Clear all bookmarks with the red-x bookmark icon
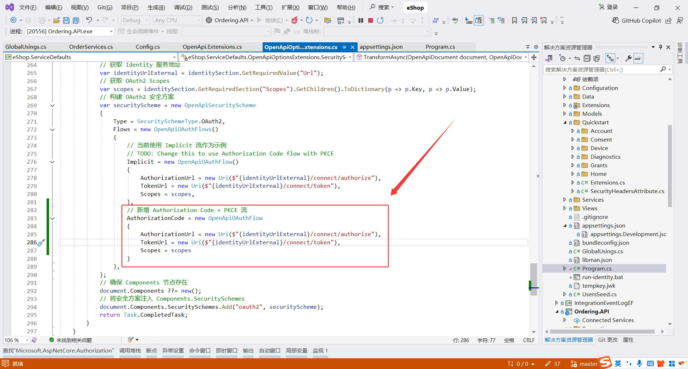688x369 pixels. click(x=544, y=20)
